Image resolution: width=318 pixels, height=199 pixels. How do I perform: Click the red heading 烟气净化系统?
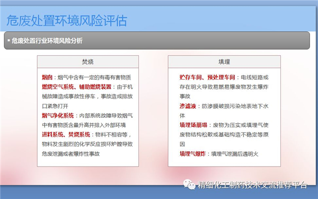(x=58, y=116)
